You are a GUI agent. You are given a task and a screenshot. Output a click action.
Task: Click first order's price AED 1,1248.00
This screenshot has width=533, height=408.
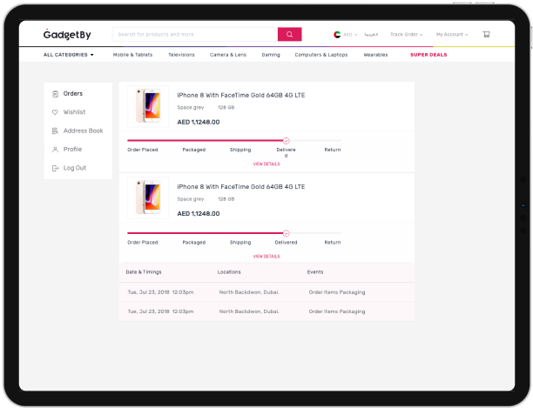point(199,122)
